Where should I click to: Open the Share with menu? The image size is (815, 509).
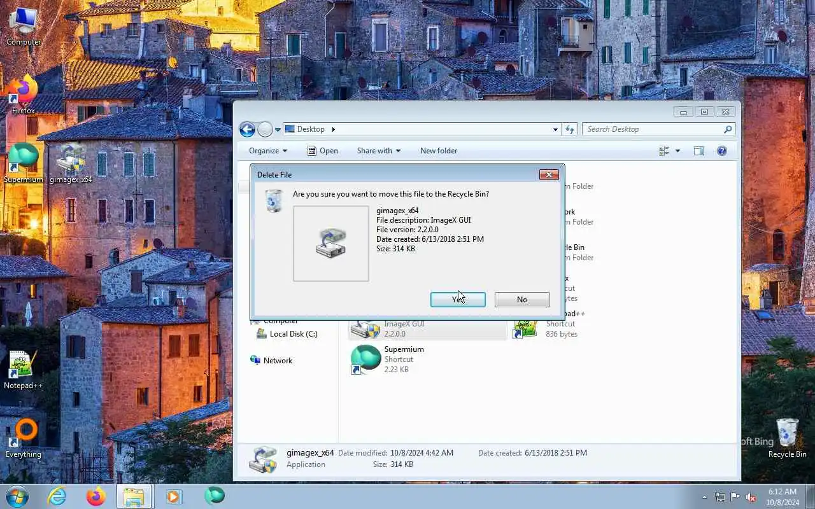tap(379, 151)
